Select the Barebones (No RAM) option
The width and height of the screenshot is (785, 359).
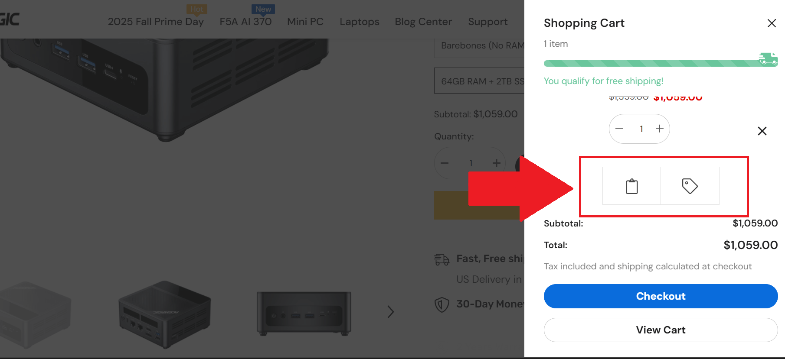[x=480, y=45]
